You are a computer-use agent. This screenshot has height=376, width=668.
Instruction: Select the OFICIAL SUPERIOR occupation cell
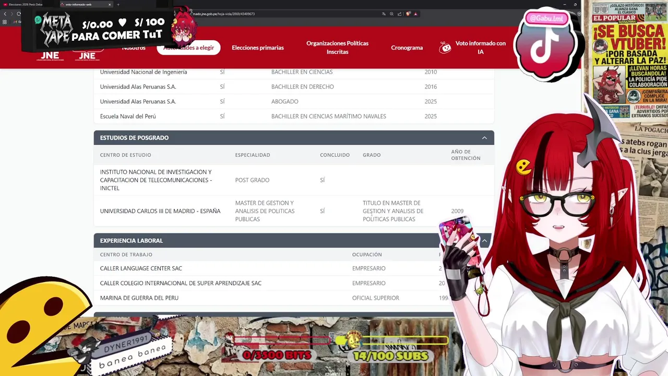point(376,298)
